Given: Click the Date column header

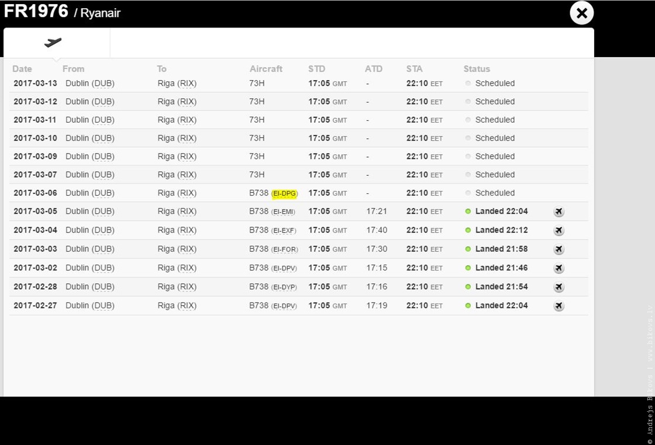Looking at the screenshot, I should click(22, 69).
